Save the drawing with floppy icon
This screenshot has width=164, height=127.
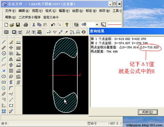click(18, 25)
